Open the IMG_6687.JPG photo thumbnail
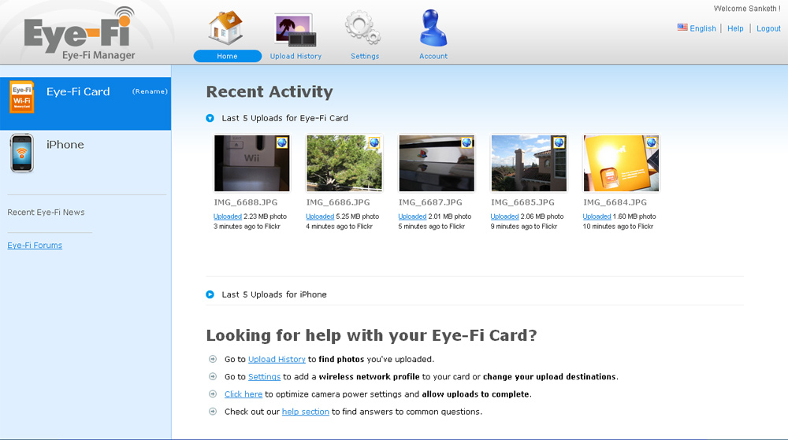This screenshot has height=440, width=788. click(437, 163)
